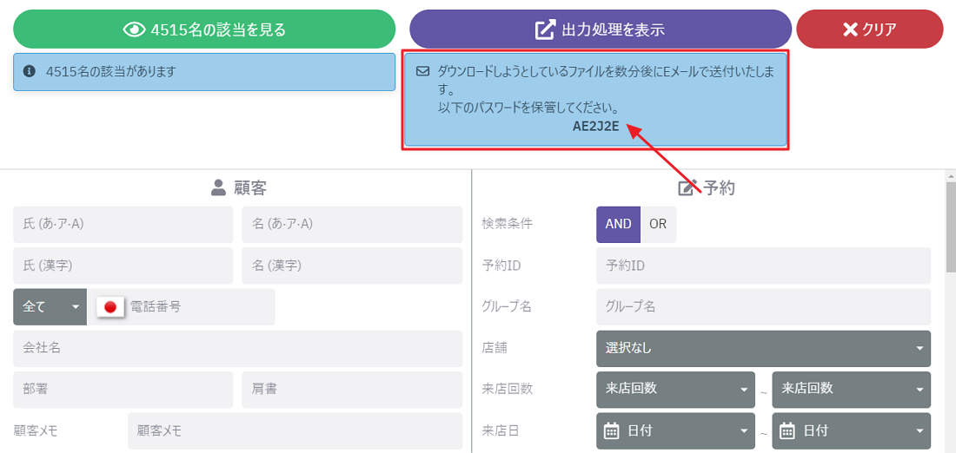Click the calendar icon in first date picker
Image resolution: width=956 pixels, height=453 pixels.
point(611,430)
